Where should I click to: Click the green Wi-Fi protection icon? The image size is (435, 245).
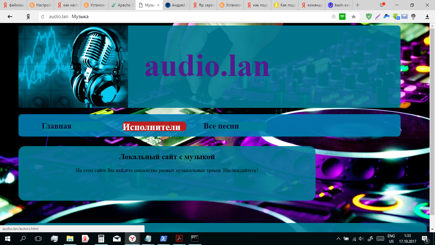[342, 17]
